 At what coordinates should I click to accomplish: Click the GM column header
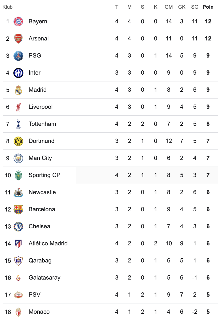[169, 7]
